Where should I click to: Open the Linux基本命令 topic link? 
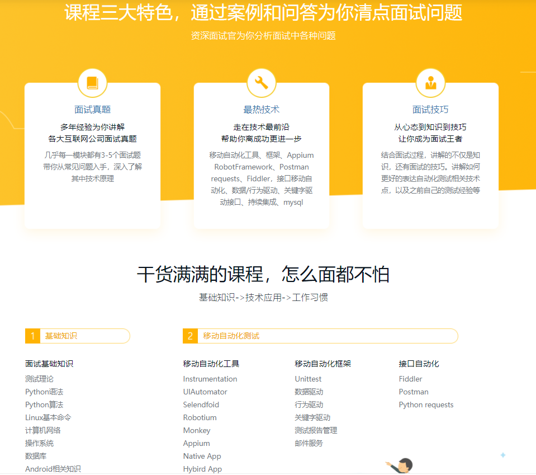click(x=48, y=417)
